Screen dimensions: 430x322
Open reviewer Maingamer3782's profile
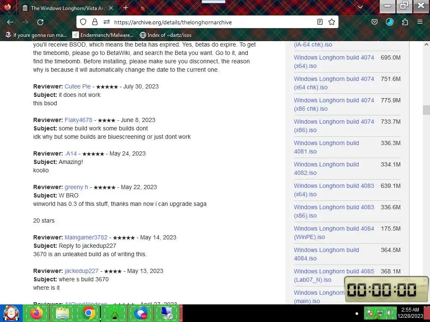86,237
